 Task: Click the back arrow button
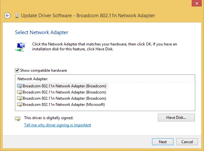click(x=7, y=16)
